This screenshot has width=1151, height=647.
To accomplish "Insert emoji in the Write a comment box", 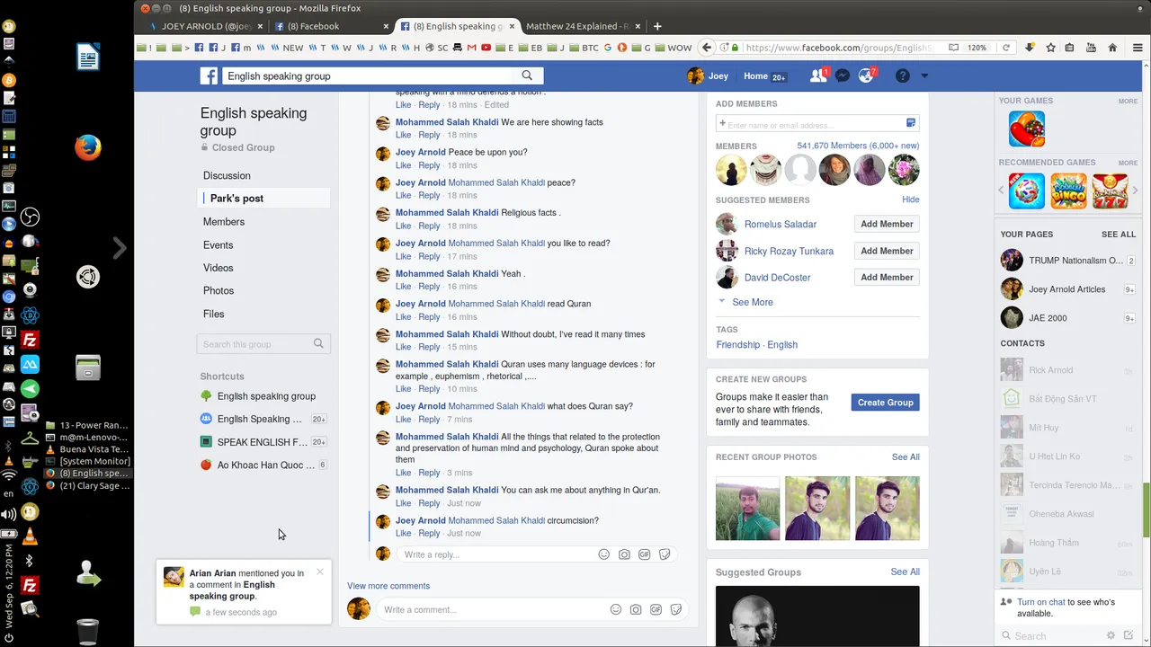I will click(x=616, y=609).
